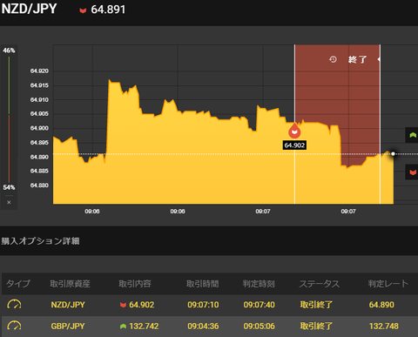
Task: Click the 64.920 price axis label
Action: [39, 71]
